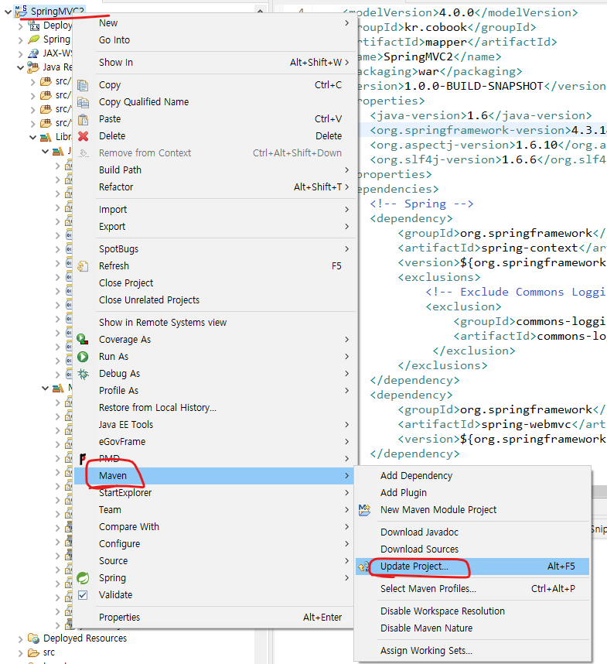Select Select Maven Profiles
The height and width of the screenshot is (664, 607).
tap(472, 589)
